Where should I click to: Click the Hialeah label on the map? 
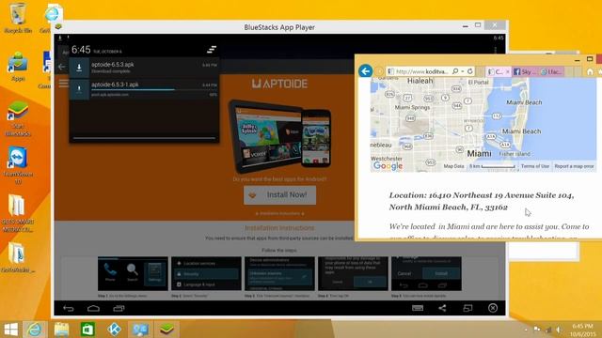coord(420,81)
